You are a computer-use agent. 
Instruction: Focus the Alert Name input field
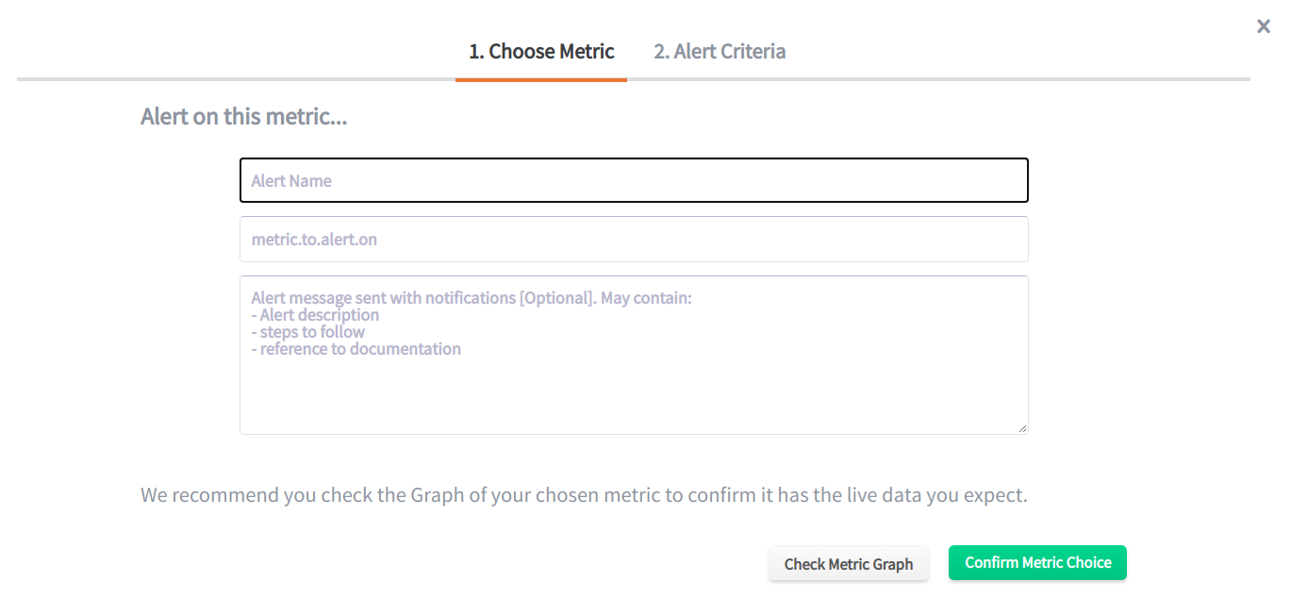pyautogui.click(x=634, y=180)
